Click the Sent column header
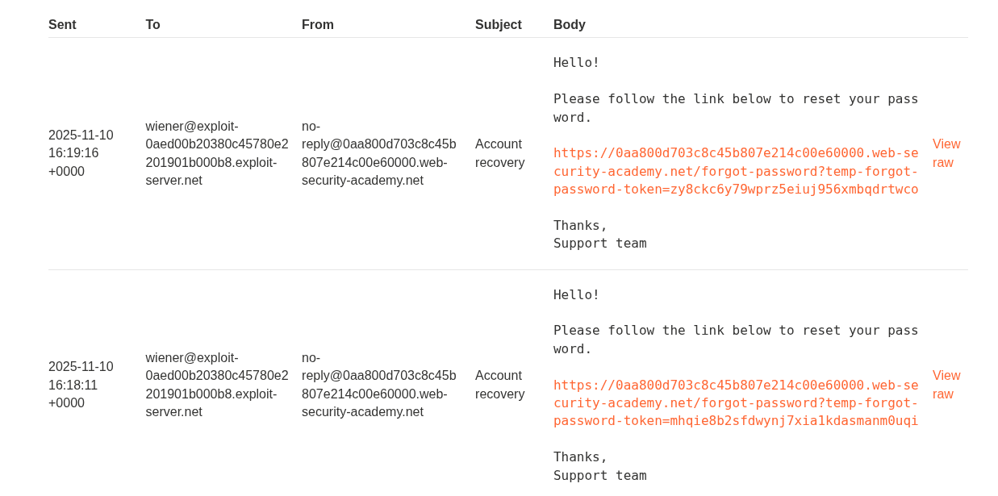 pyautogui.click(x=62, y=25)
